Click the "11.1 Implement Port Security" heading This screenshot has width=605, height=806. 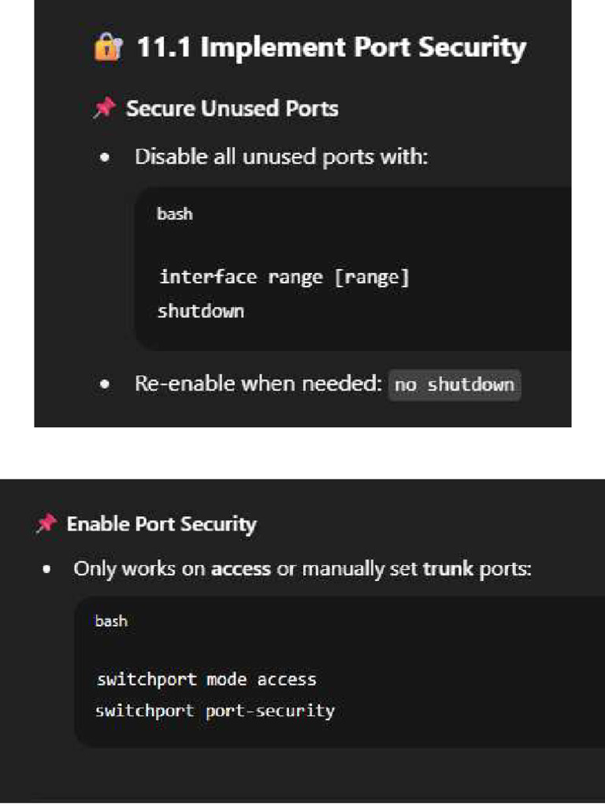click(x=331, y=48)
